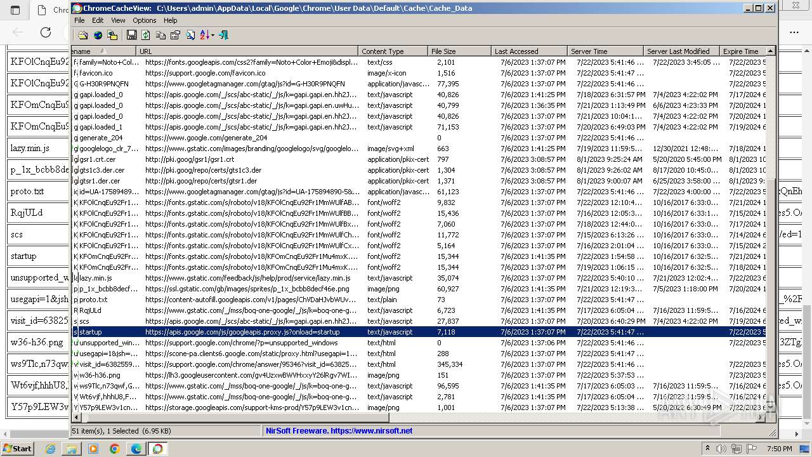
Task: Copy selected items using the toolbar copy icon
Action: click(160, 36)
